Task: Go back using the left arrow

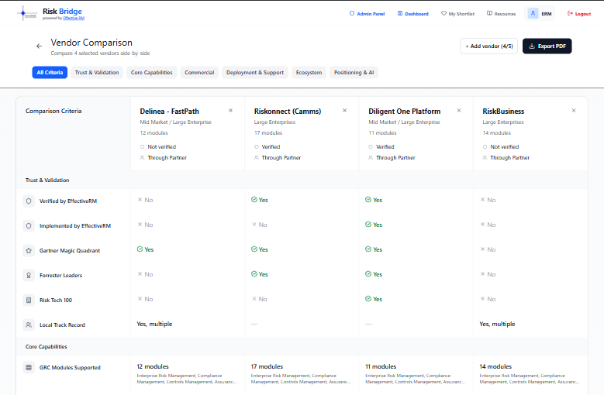Action: click(x=39, y=46)
